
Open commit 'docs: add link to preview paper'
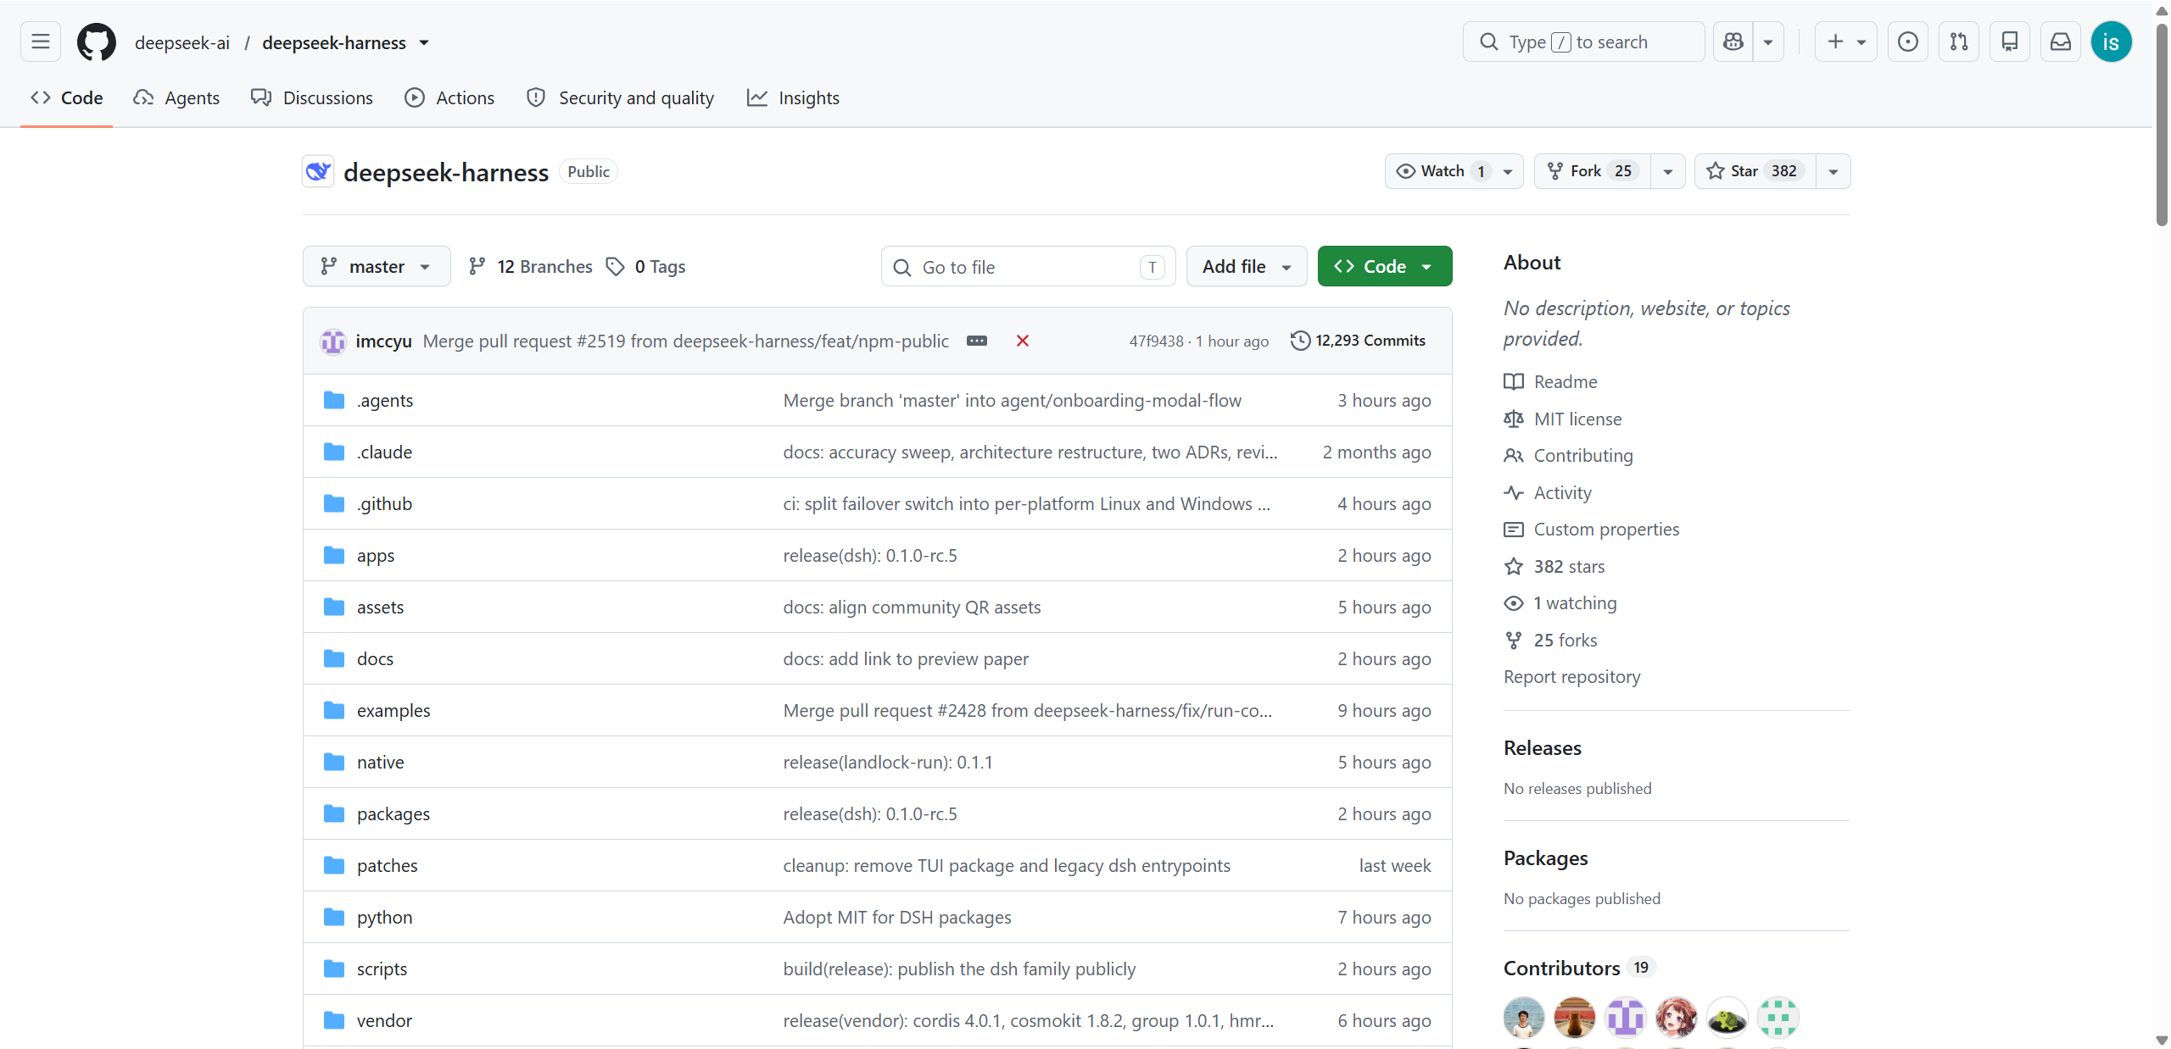906,658
